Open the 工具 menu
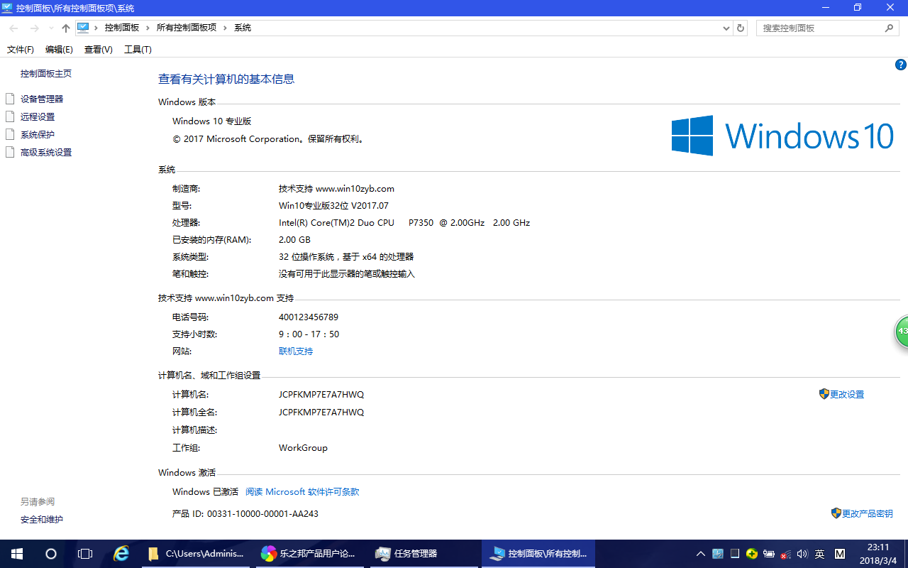The width and height of the screenshot is (908, 568). click(x=138, y=49)
